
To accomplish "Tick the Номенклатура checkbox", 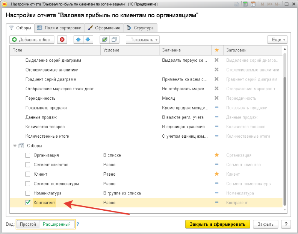I will pyautogui.click(x=28, y=193).
